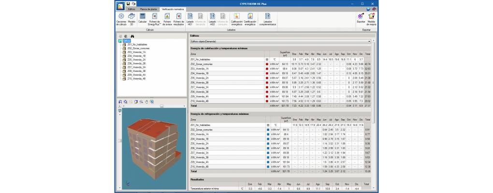Click the globe icon at ribbon top right
The image size is (493, 193).
[x=368, y=9]
